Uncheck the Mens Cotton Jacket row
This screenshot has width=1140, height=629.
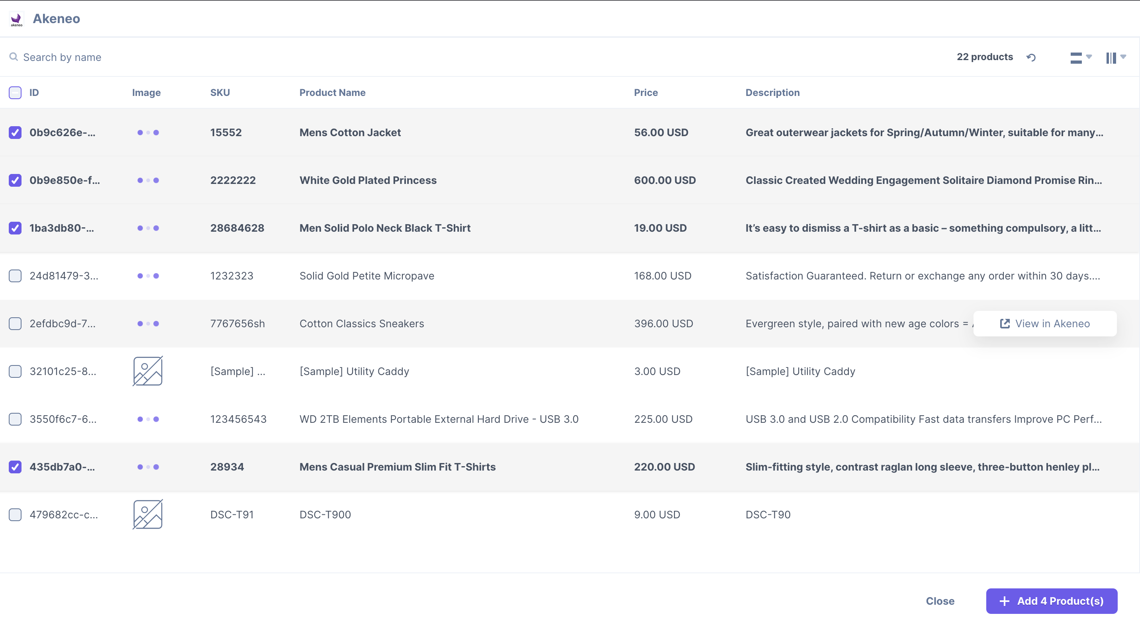point(15,132)
